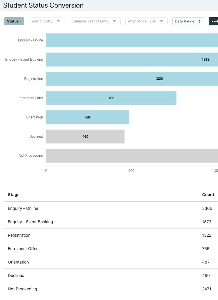
Task: Click the grey Not Proceeding bar
Action: [x=132, y=156]
